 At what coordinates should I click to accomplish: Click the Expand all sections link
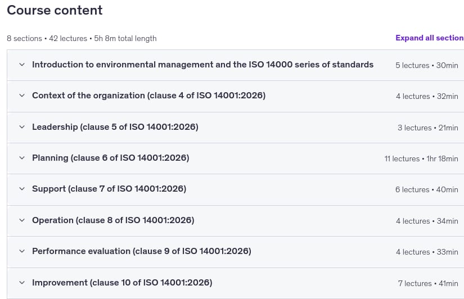[x=430, y=38]
